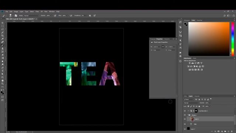The width and height of the screenshot is (236, 133).
Task: Open the Smoothing value dropdown arrow
Action: [x=87, y=16]
